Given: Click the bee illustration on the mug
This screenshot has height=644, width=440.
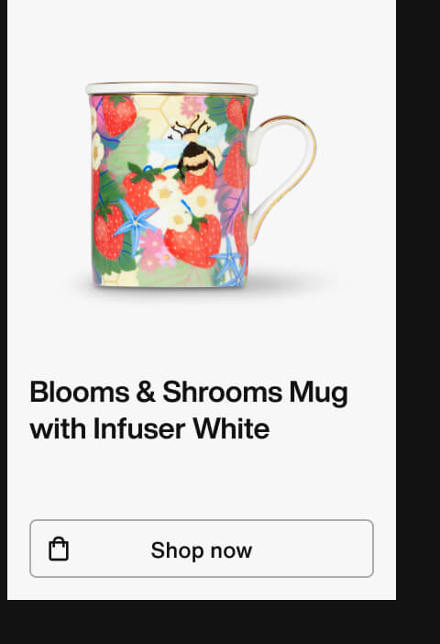Looking at the screenshot, I should tap(192, 148).
